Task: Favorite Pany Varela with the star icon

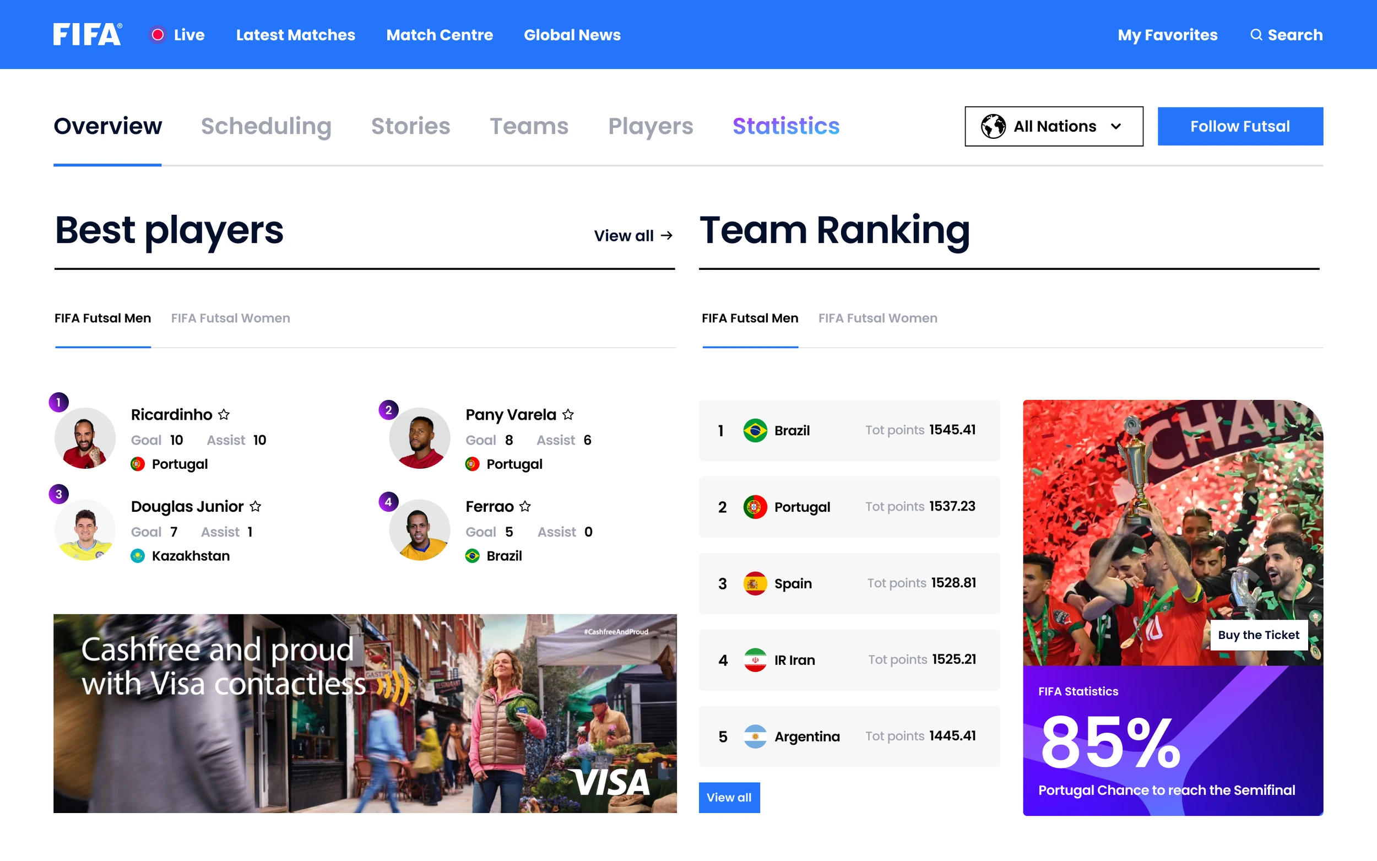Action: pos(568,415)
